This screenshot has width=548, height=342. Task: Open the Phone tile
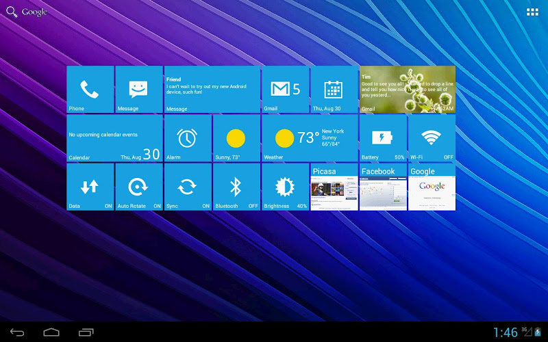point(90,90)
